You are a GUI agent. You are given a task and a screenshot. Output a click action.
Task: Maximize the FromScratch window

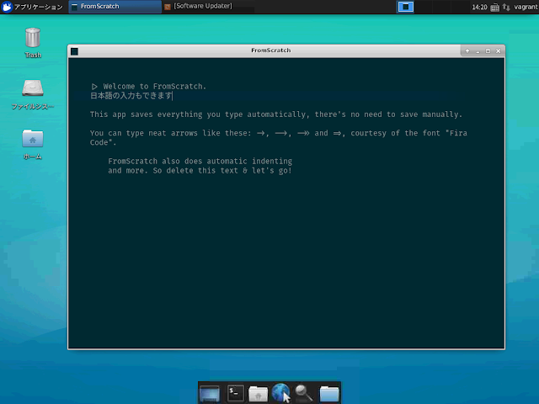click(488, 50)
